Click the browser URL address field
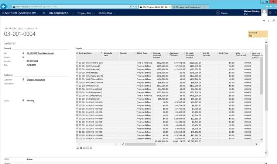This screenshot has height=164, width=277. click(71, 7)
